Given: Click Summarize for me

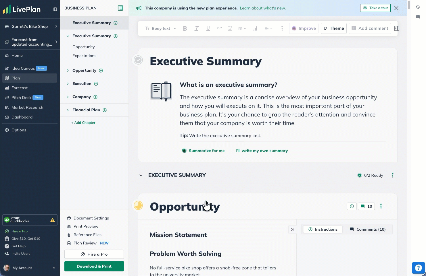Looking at the screenshot, I should (204, 151).
